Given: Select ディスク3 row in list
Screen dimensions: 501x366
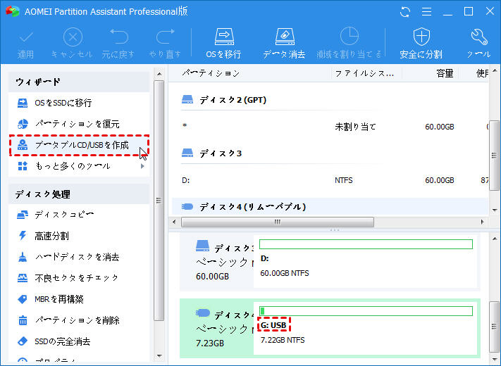Looking at the screenshot, I should tap(329, 153).
